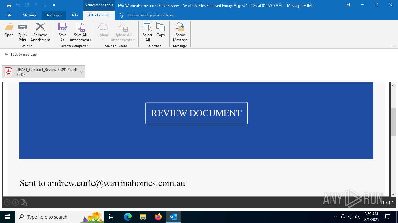Screen dimensions: 398x223
Task: Click the REVIEW DOCUMENT button in preview
Action: point(197,113)
